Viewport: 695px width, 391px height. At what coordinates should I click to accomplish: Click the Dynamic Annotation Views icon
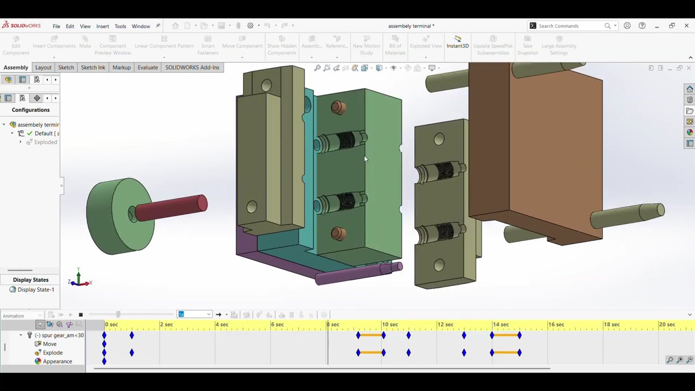pos(355,68)
